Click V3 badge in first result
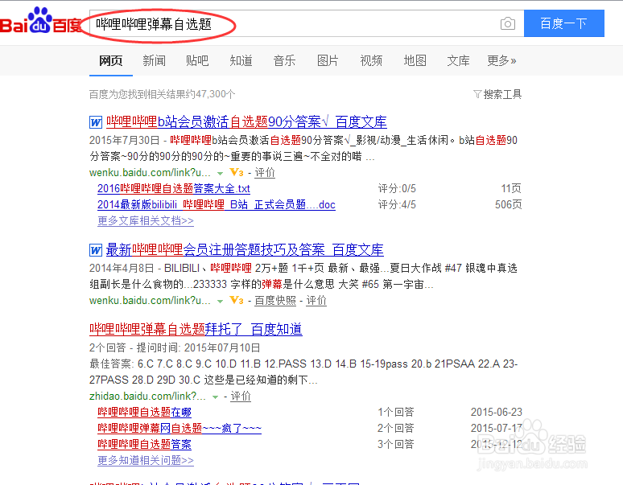 (237, 172)
